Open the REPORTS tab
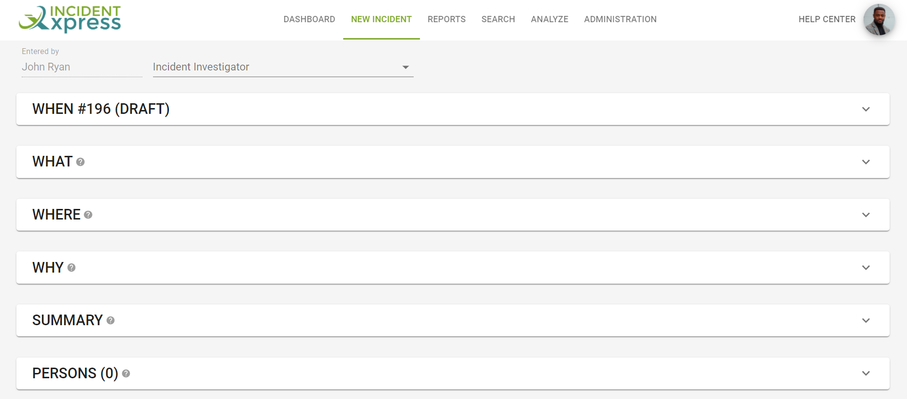This screenshot has height=399, width=907. tap(447, 19)
